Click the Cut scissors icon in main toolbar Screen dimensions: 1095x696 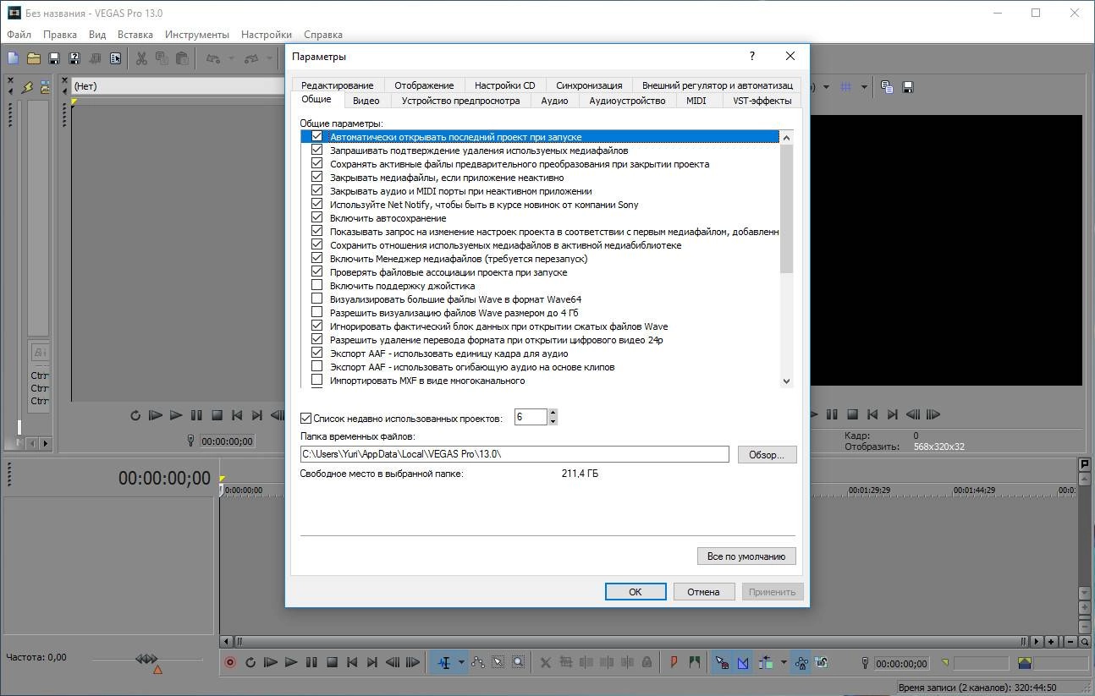point(141,58)
